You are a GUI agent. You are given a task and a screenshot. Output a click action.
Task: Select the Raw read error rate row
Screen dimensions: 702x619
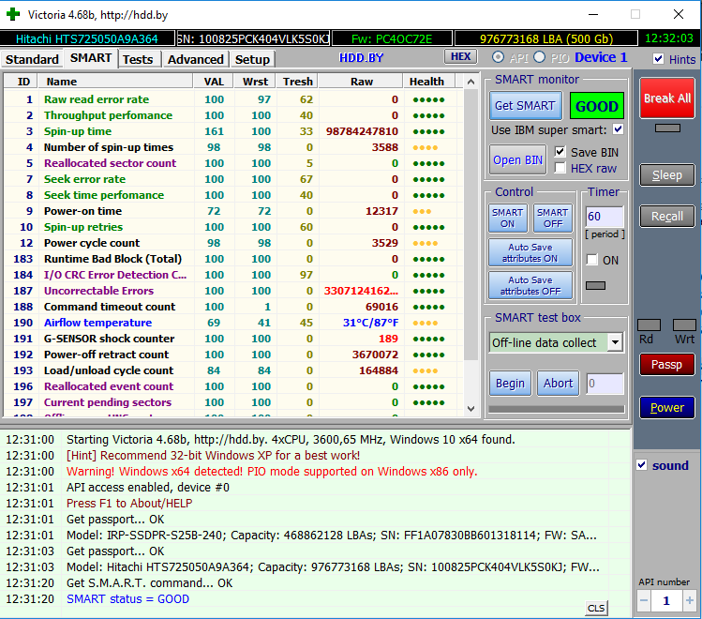232,99
